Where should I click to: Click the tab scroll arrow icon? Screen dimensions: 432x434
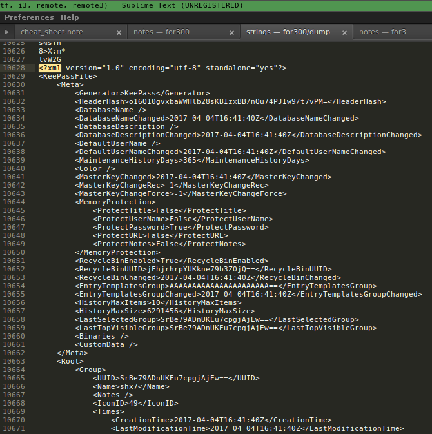(6, 32)
